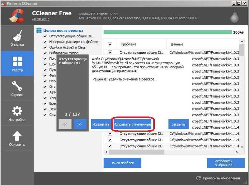Click the horizontal scrollbar left arrow

[106, 152]
